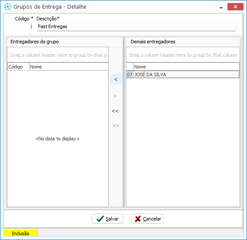
Task: Remove all deliverers with >> button
Action: pos(115,126)
